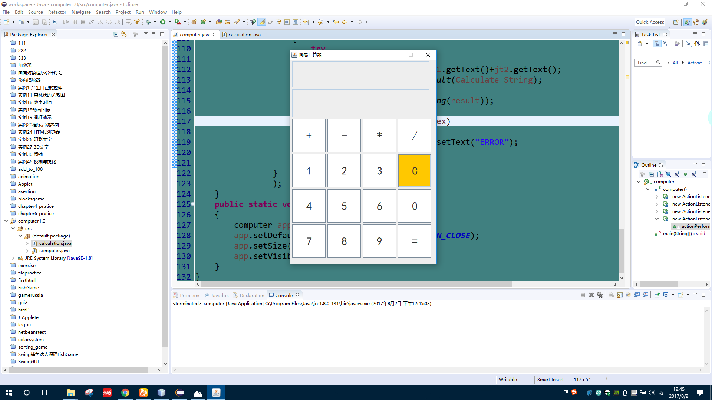Image resolution: width=712 pixels, height=400 pixels.
Task: Toggle Hide Static Members in Outline
Action: 677,174
